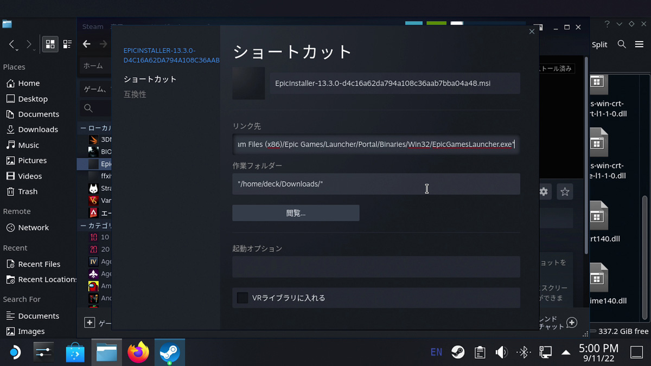Click Steam favorite star icon
Viewport: 651px width, 366px height.
click(565, 191)
